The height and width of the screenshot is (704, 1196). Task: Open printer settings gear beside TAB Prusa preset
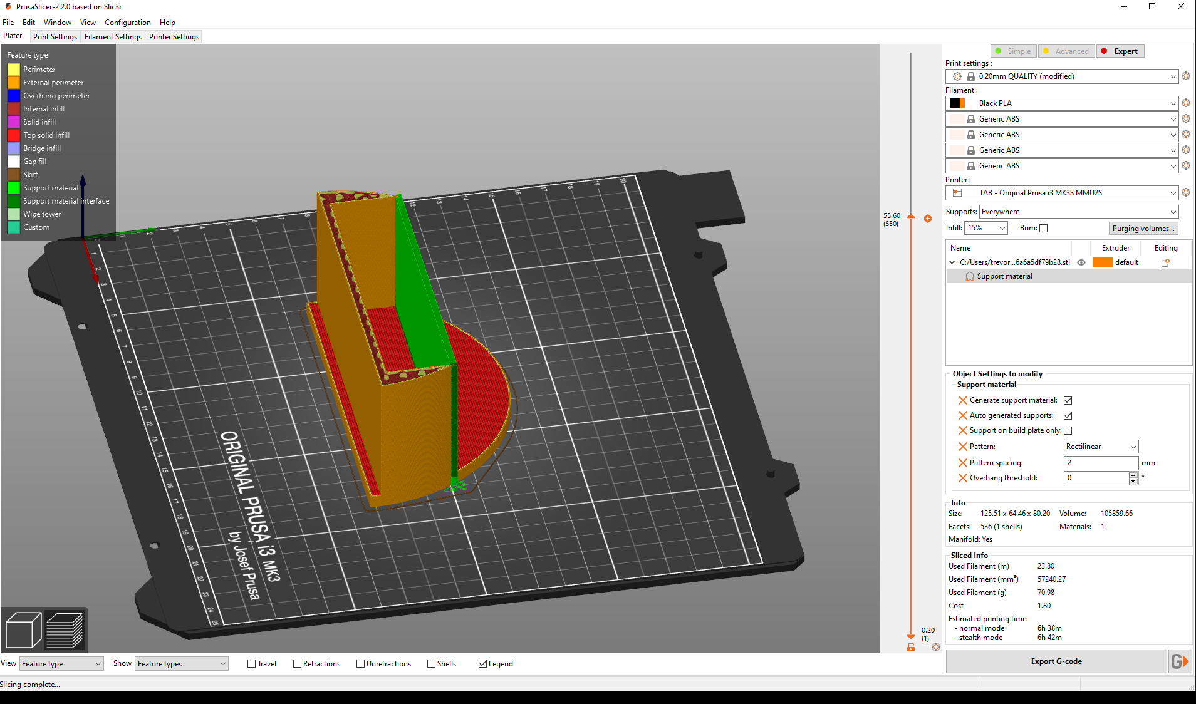point(1185,192)
